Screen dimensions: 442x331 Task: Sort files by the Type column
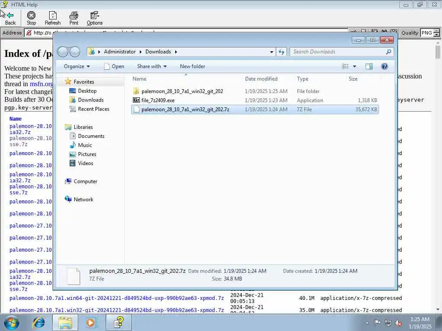[x=320, y=79]
